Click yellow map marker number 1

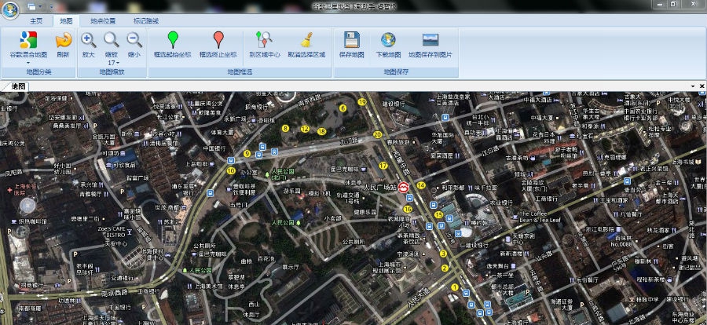pos(454,287)
